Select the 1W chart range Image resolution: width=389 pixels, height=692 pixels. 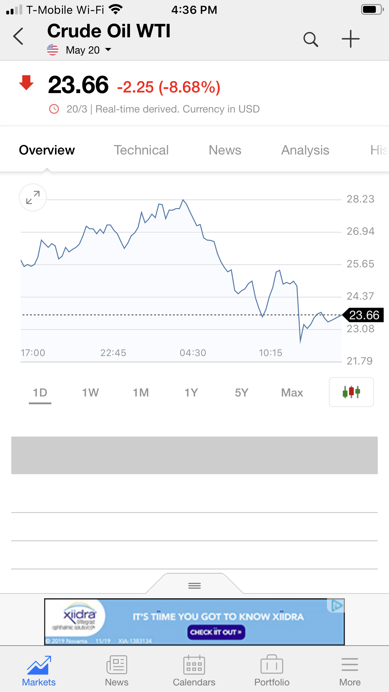coord(90,393)
